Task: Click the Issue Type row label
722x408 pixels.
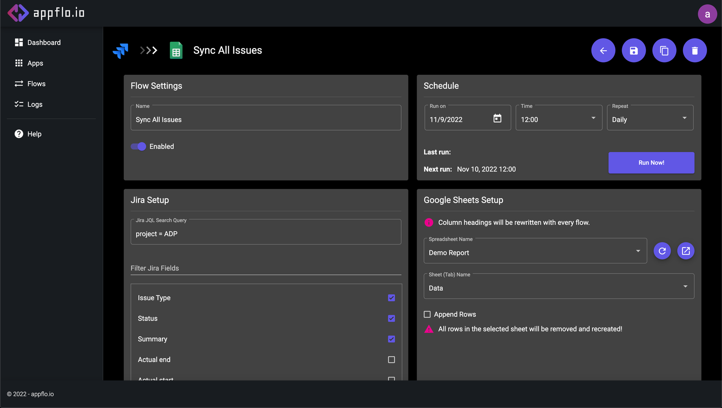Action: point(154,298)
